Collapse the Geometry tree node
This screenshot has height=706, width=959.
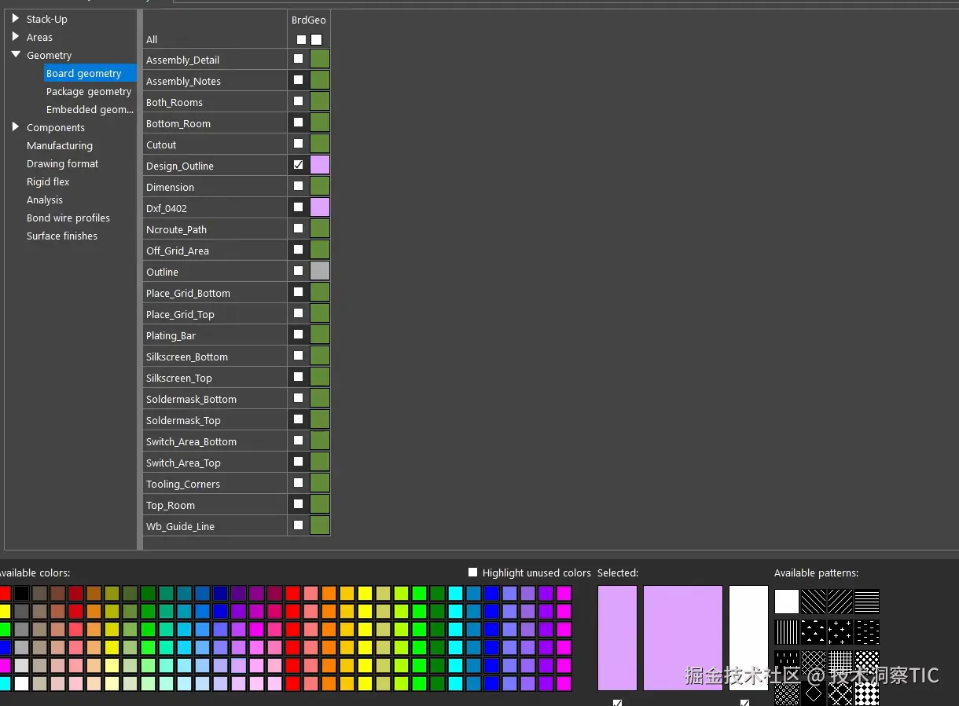(16, 55)
